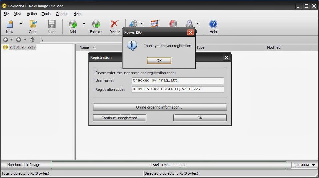This screenshot has height=178, width=319.
Task: Click OK in the Registration dialog
Action: pos(200,118)
